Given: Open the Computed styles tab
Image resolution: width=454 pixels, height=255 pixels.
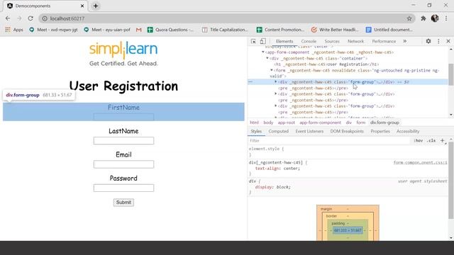Looking at the screenshot, I should point(278,131).
